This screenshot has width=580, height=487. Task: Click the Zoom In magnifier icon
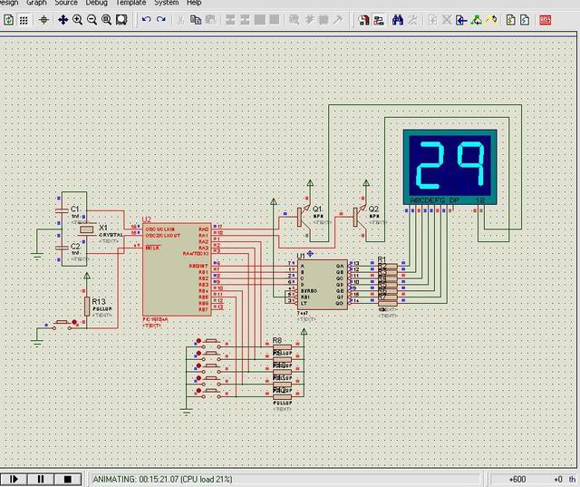[x=78, y=19]
